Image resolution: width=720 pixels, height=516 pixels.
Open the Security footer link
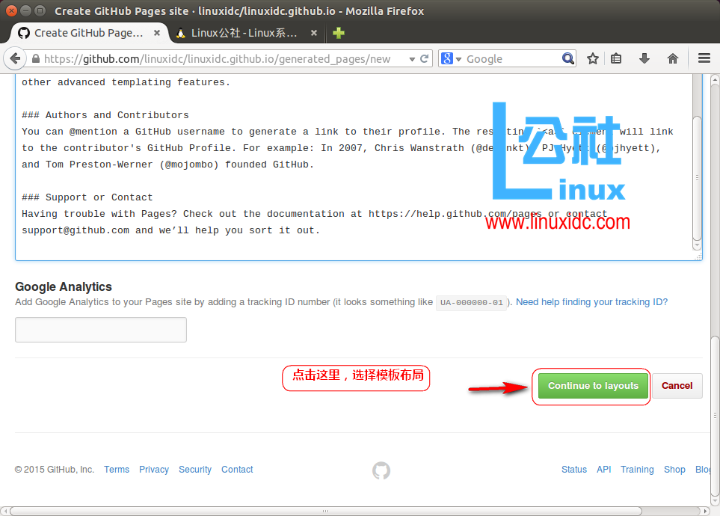[x=194, y=470]
